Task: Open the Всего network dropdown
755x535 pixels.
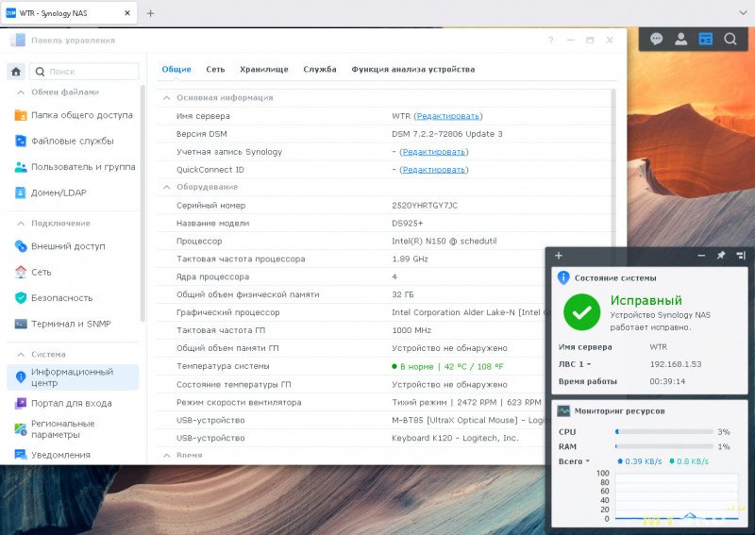Action: 574,461
